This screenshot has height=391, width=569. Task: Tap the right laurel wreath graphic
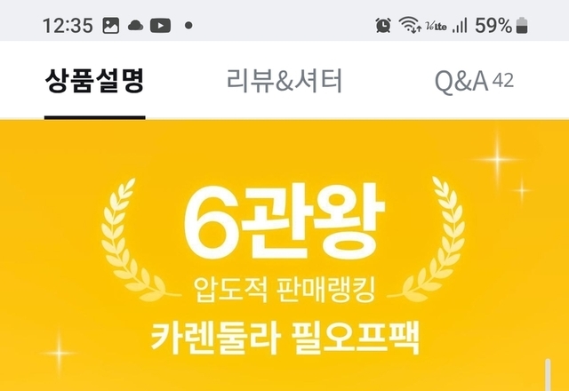pyautogui.click(x=429, y=239)
